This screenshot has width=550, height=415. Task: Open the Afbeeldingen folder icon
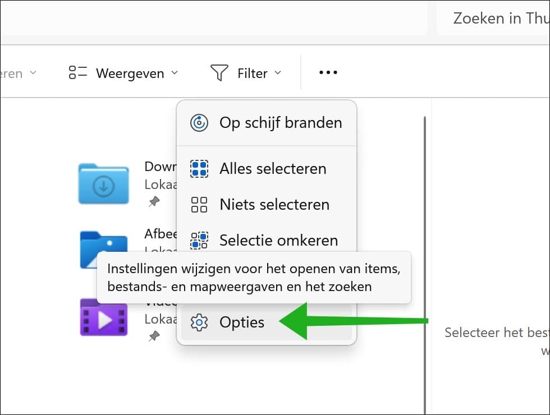[103, 251]
